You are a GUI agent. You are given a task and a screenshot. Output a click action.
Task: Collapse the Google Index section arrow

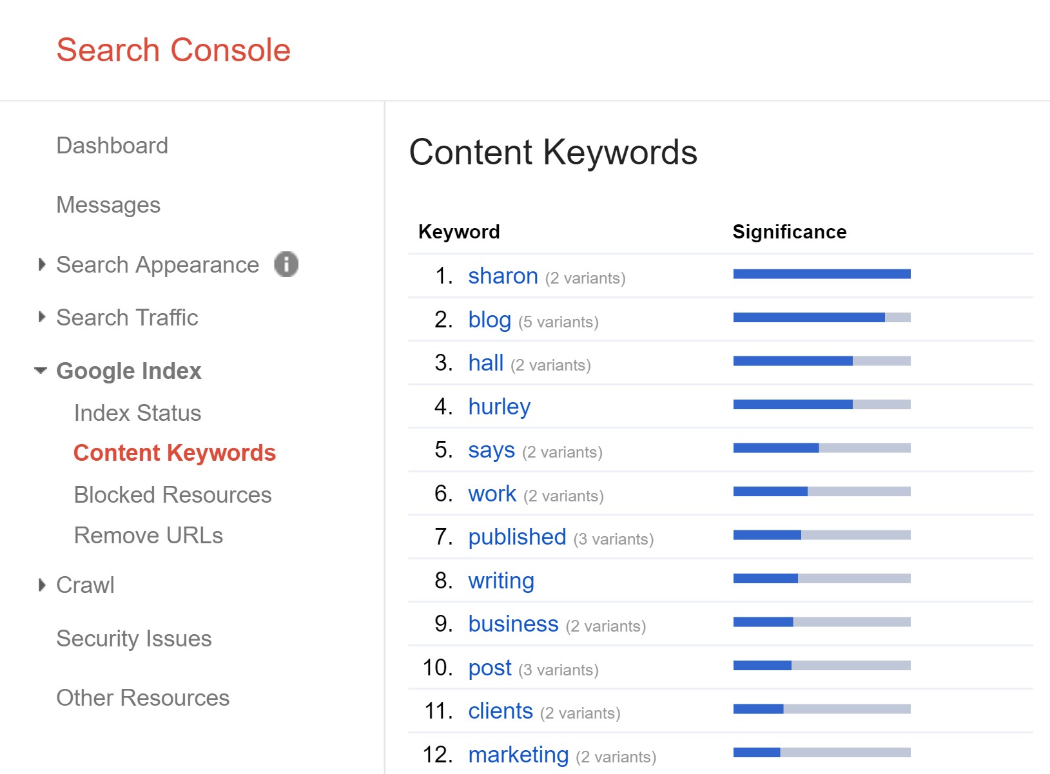click(41, 371)
